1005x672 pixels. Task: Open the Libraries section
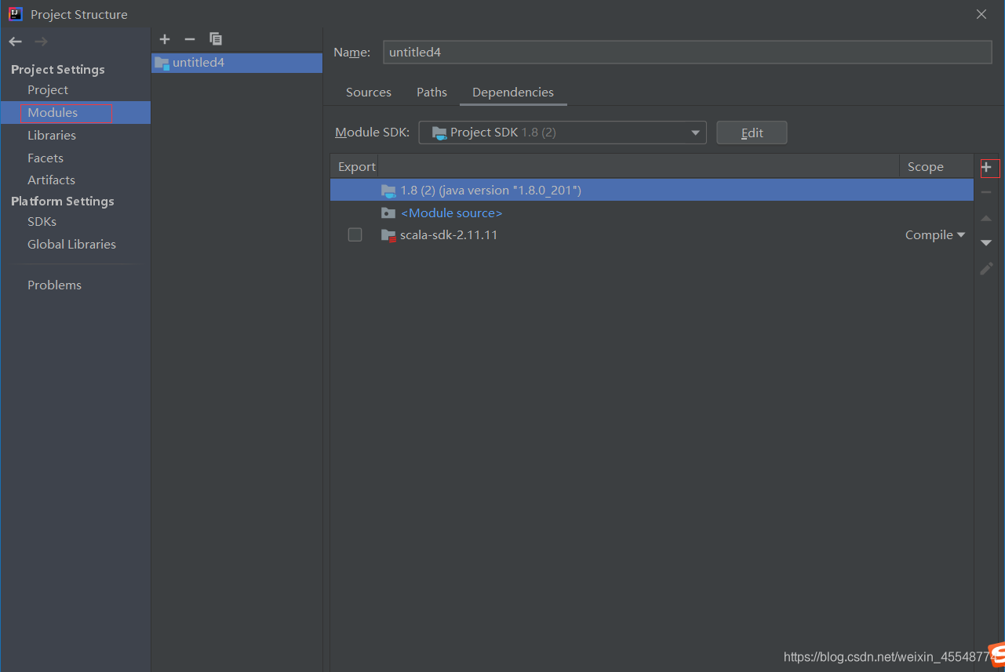52,136
